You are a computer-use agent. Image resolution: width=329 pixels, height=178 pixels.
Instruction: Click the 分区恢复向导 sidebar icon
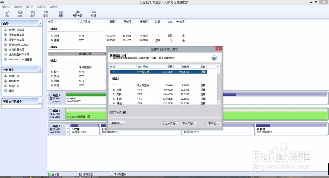point(6,49)
